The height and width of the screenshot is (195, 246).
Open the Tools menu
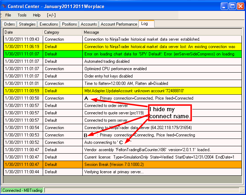coord(22,15)
